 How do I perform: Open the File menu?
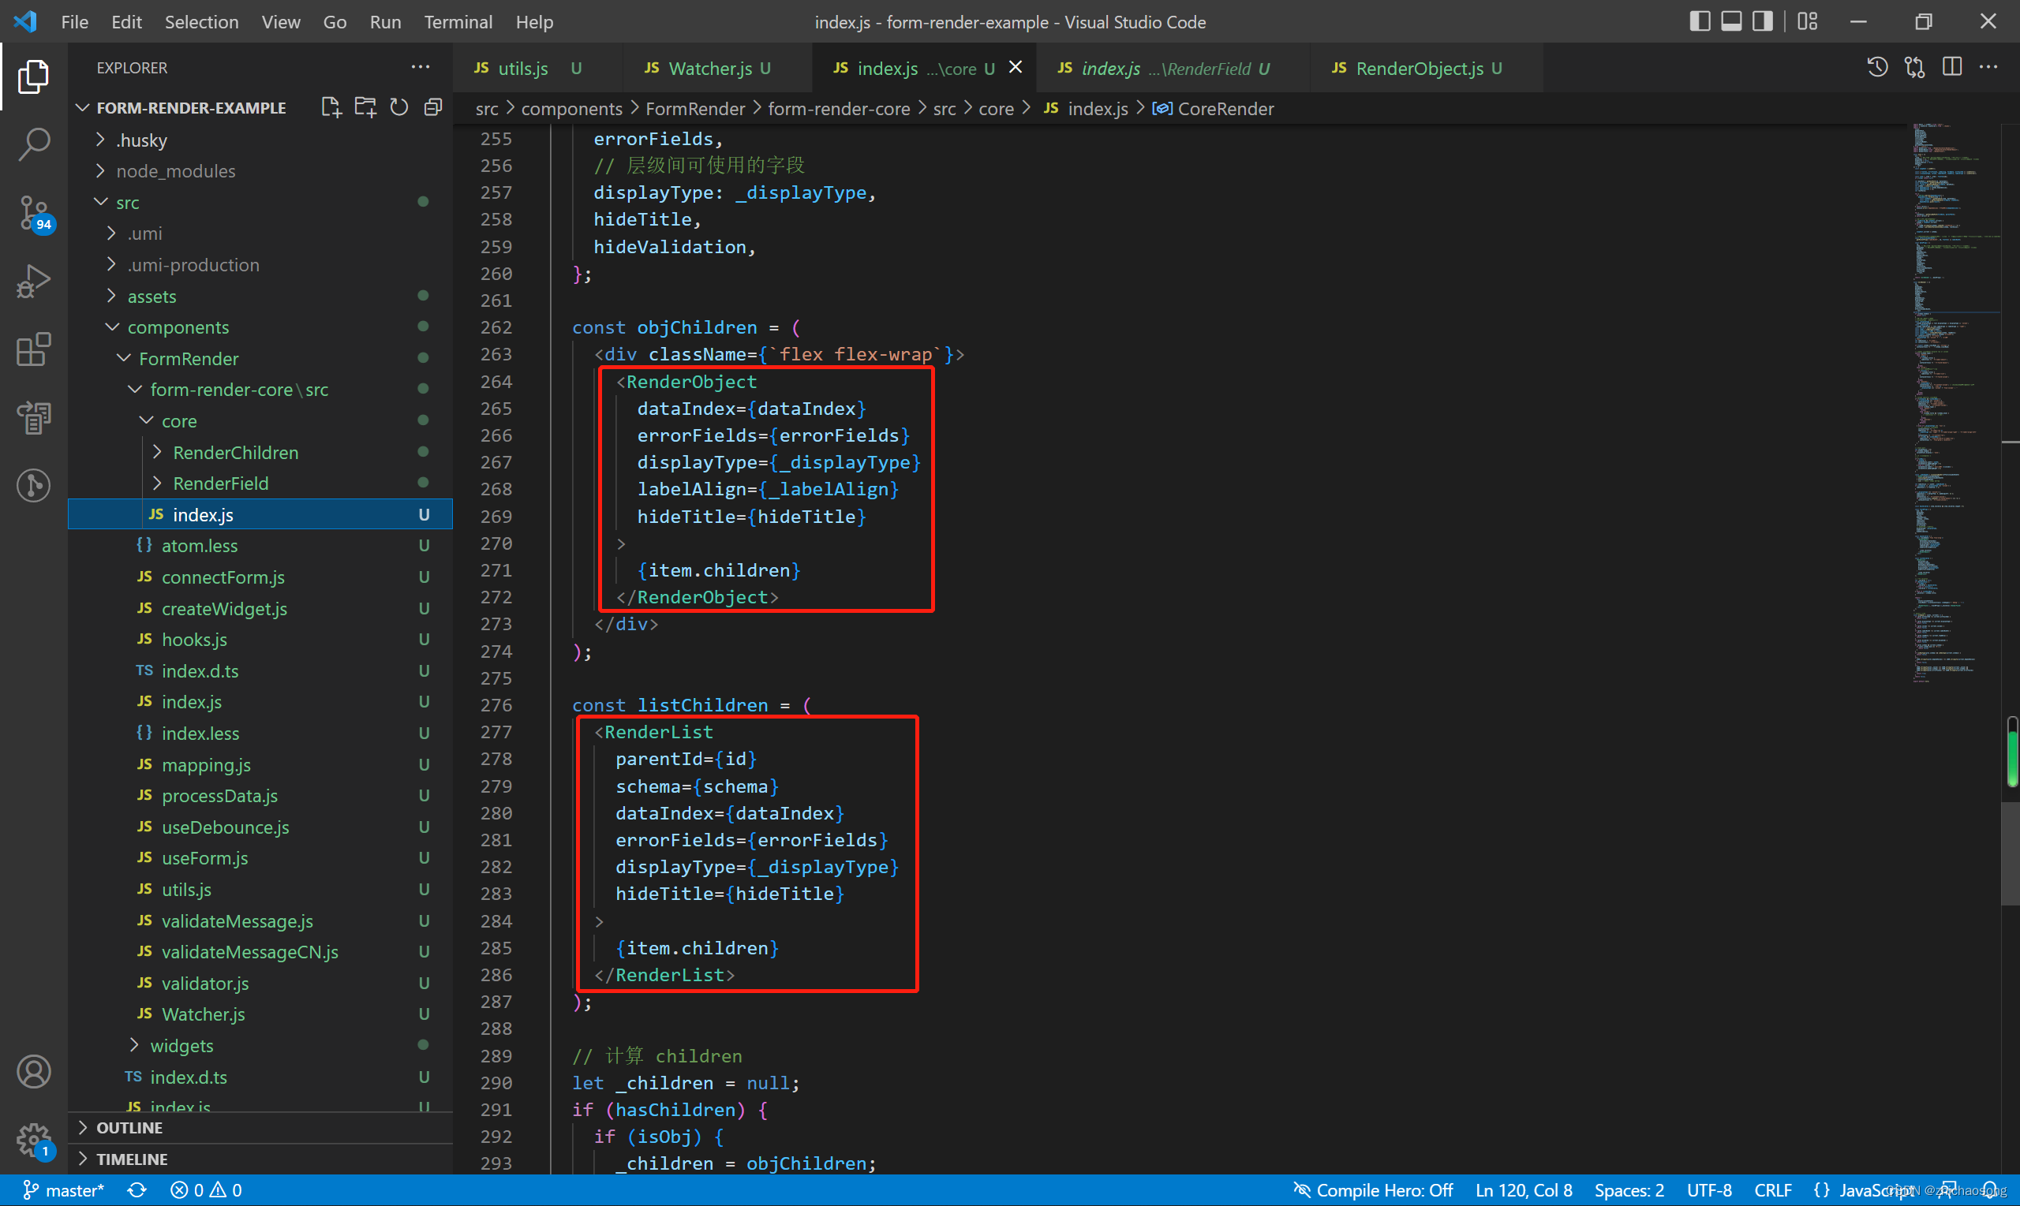click(x=75, y=22)
